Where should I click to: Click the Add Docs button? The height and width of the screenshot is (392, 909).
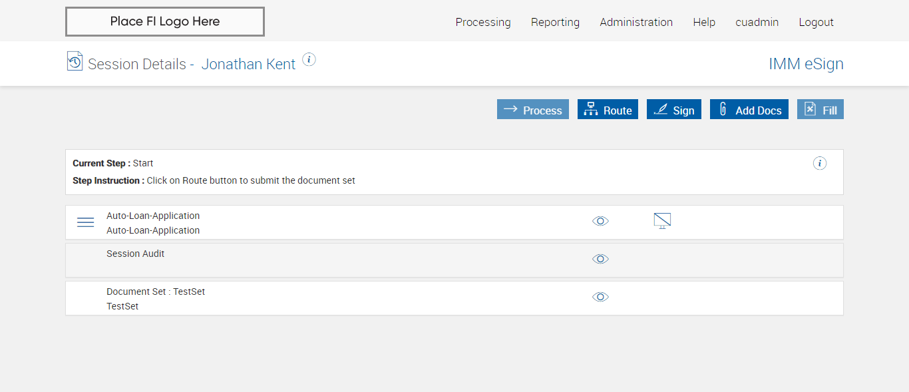(x=749, y=110)
